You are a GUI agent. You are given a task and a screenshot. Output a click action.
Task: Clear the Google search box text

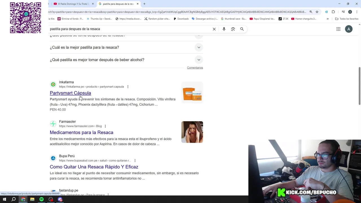coord(214,29)
